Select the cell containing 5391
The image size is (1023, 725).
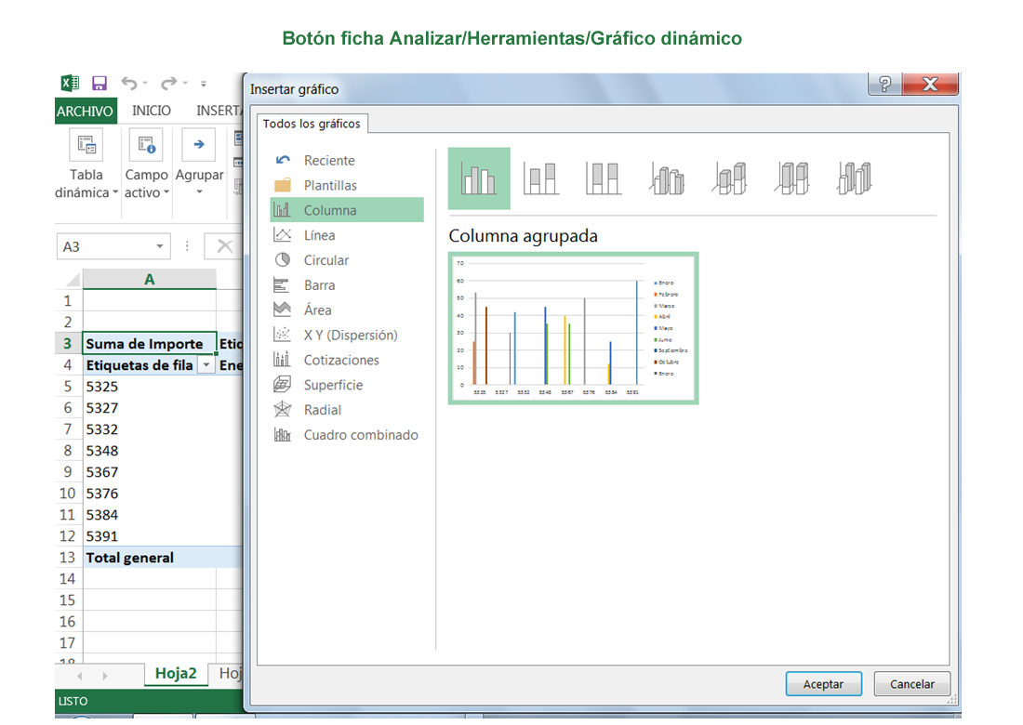150,536
